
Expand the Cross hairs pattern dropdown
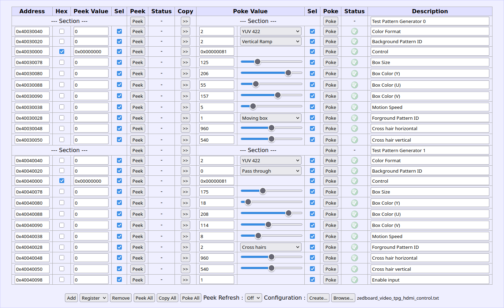(x=270, y=247)
